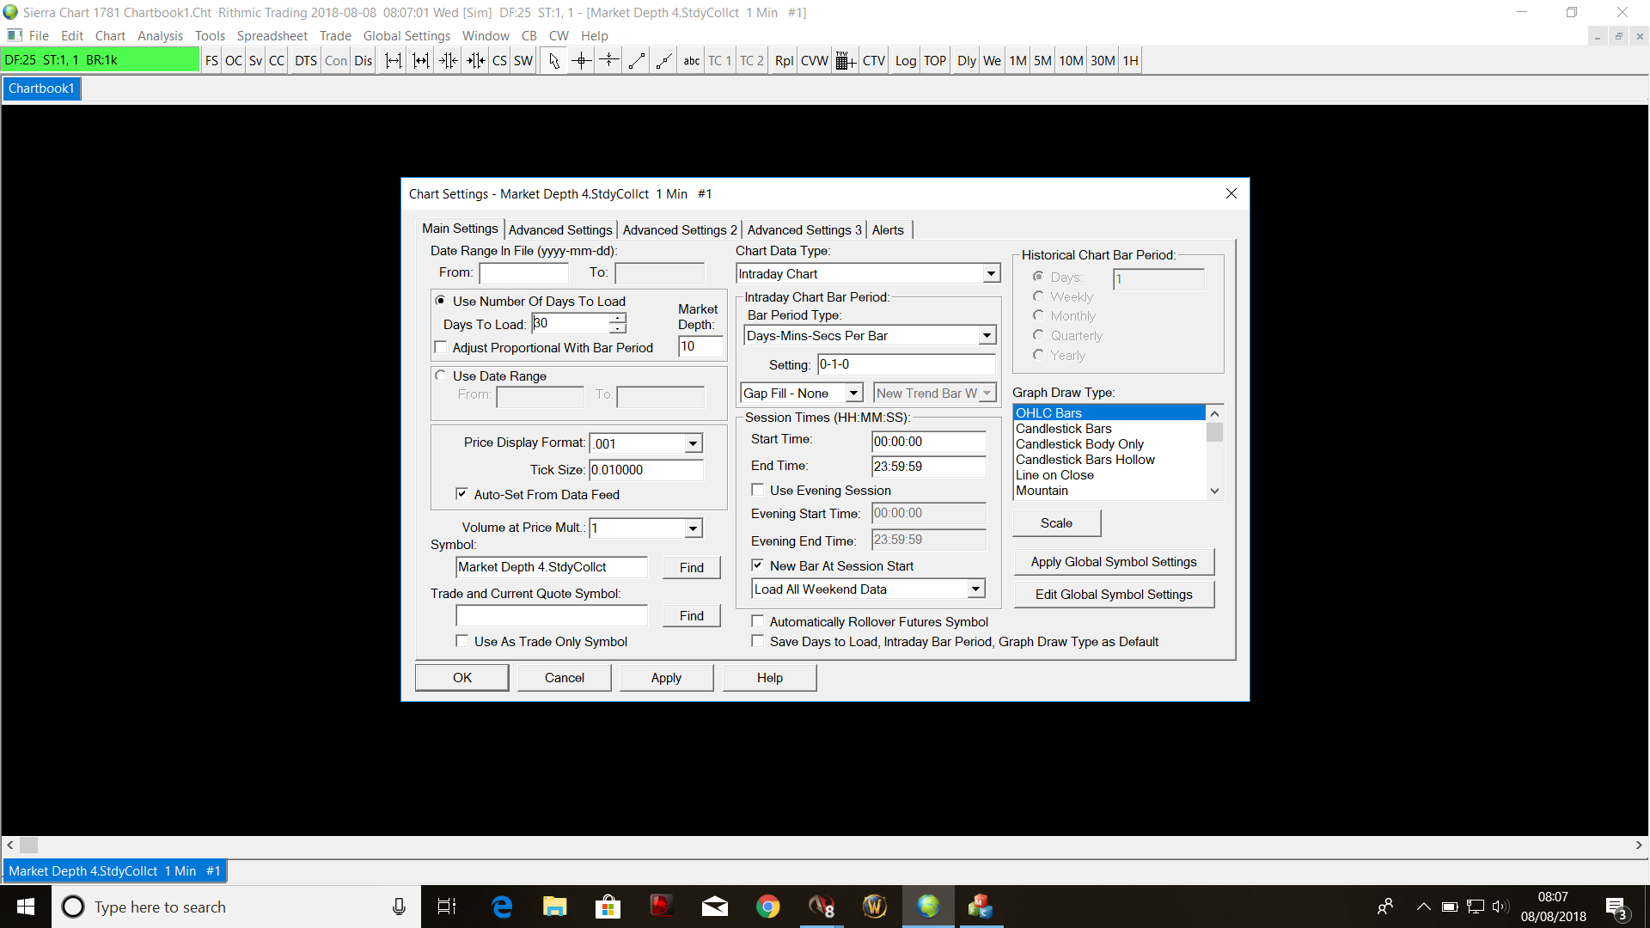This screenshot has width=1650, height=928.
Task: Expand the Chart Data Type dropdown
Action: pyautogui.click(x=991, y=273)
